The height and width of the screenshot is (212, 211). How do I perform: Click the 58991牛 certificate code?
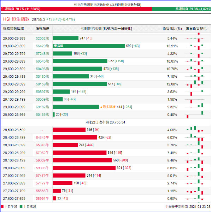42,199
